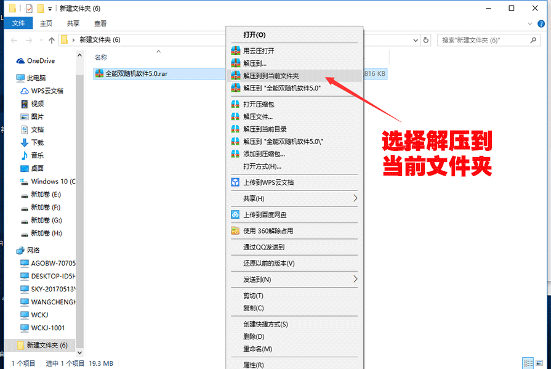
Task: Click the 全能双随机软件5.0.rar archive file icon
Action: click(100, 73)
